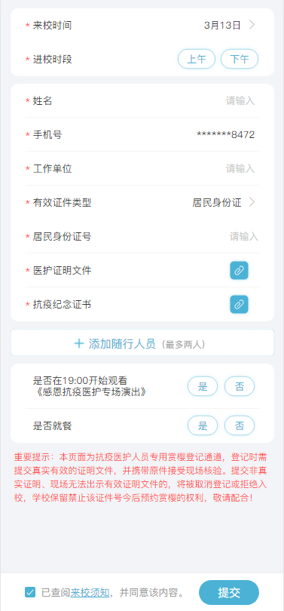Select 否 for the 19:00 performance
The image size is (284, 611).
[240, 386]
